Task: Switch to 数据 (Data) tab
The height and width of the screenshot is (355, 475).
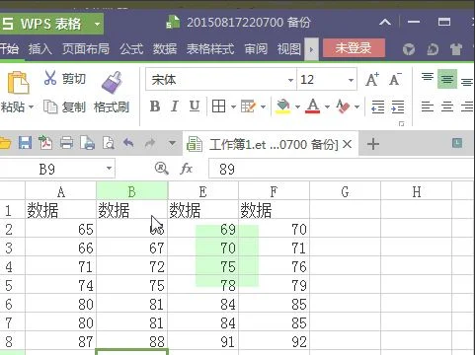Action: pos(165,49)
